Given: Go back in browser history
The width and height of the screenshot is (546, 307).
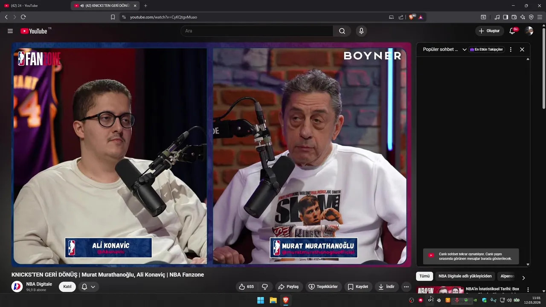Looking at the screenshot, I should [6, 17].
